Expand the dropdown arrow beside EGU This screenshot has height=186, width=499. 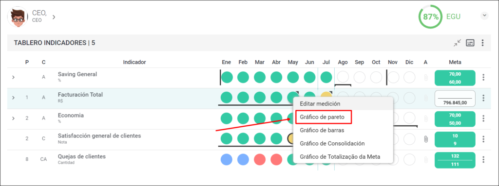[x=484, y=16]
